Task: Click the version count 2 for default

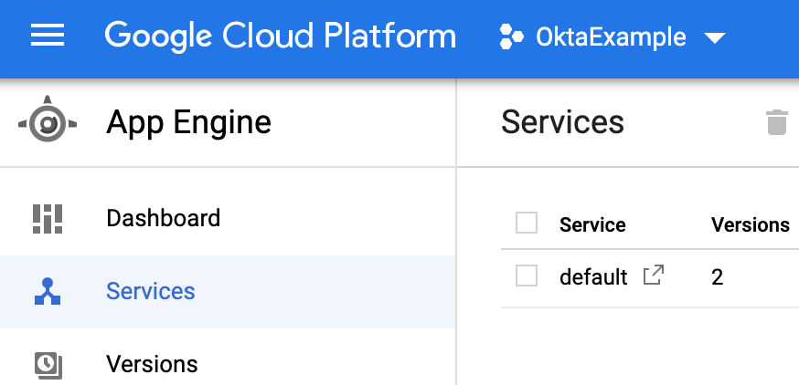Action: 717,276
